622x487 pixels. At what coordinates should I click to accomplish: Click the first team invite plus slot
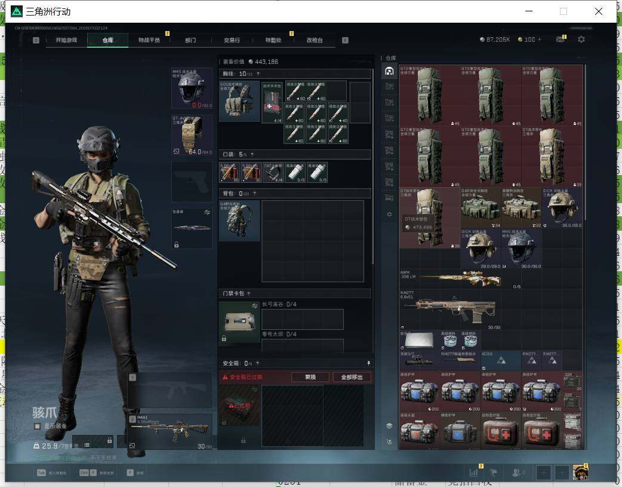click(x=543, y=473)
